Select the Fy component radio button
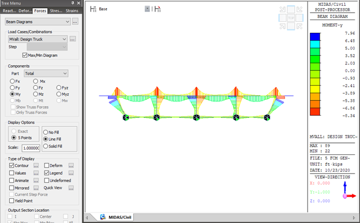 tap(12, 88)
